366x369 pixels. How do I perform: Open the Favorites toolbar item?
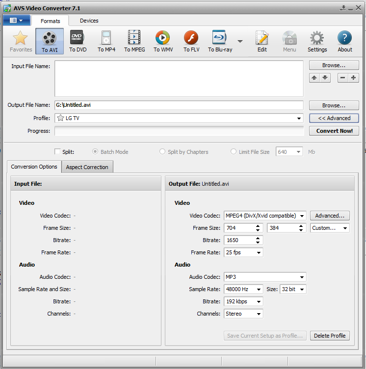click(21, 41)
